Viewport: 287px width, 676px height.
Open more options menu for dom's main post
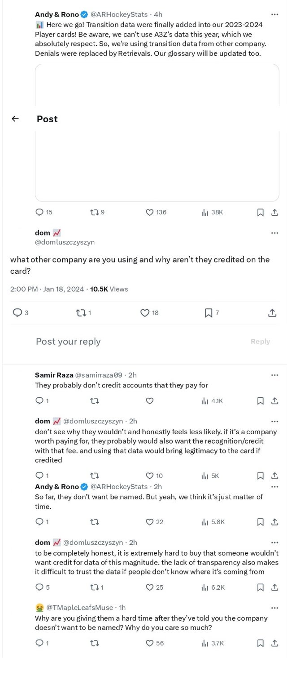click(x=274, y=233)
